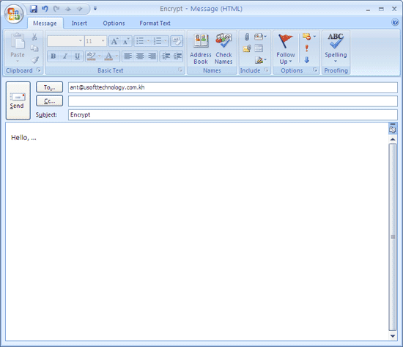The image size is (403, 347).
Task: Open the Office orb button
Action: pyautogui.click(x=14, y=14)
